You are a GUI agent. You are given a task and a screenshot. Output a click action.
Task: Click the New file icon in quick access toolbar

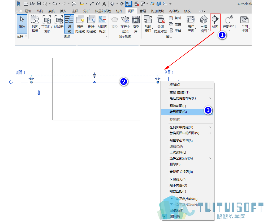[26, 4]
